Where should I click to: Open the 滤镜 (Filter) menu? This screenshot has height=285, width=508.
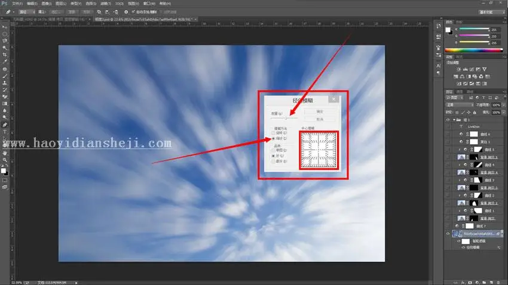coord(105,4)
